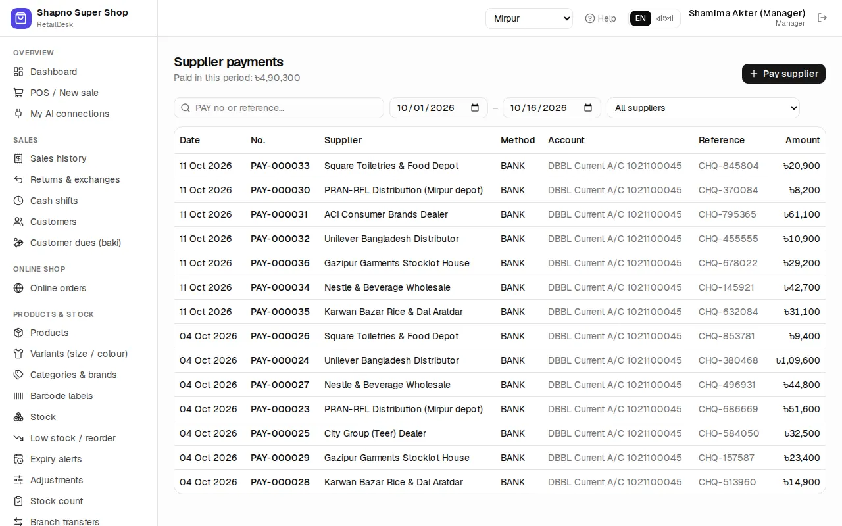Open the start date calendar picker icon
The image size is (842, 526).
(475, 108)
